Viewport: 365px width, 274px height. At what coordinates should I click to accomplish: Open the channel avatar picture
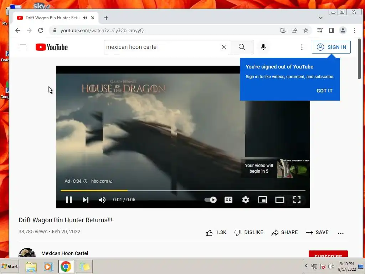(x=27, y=253)
